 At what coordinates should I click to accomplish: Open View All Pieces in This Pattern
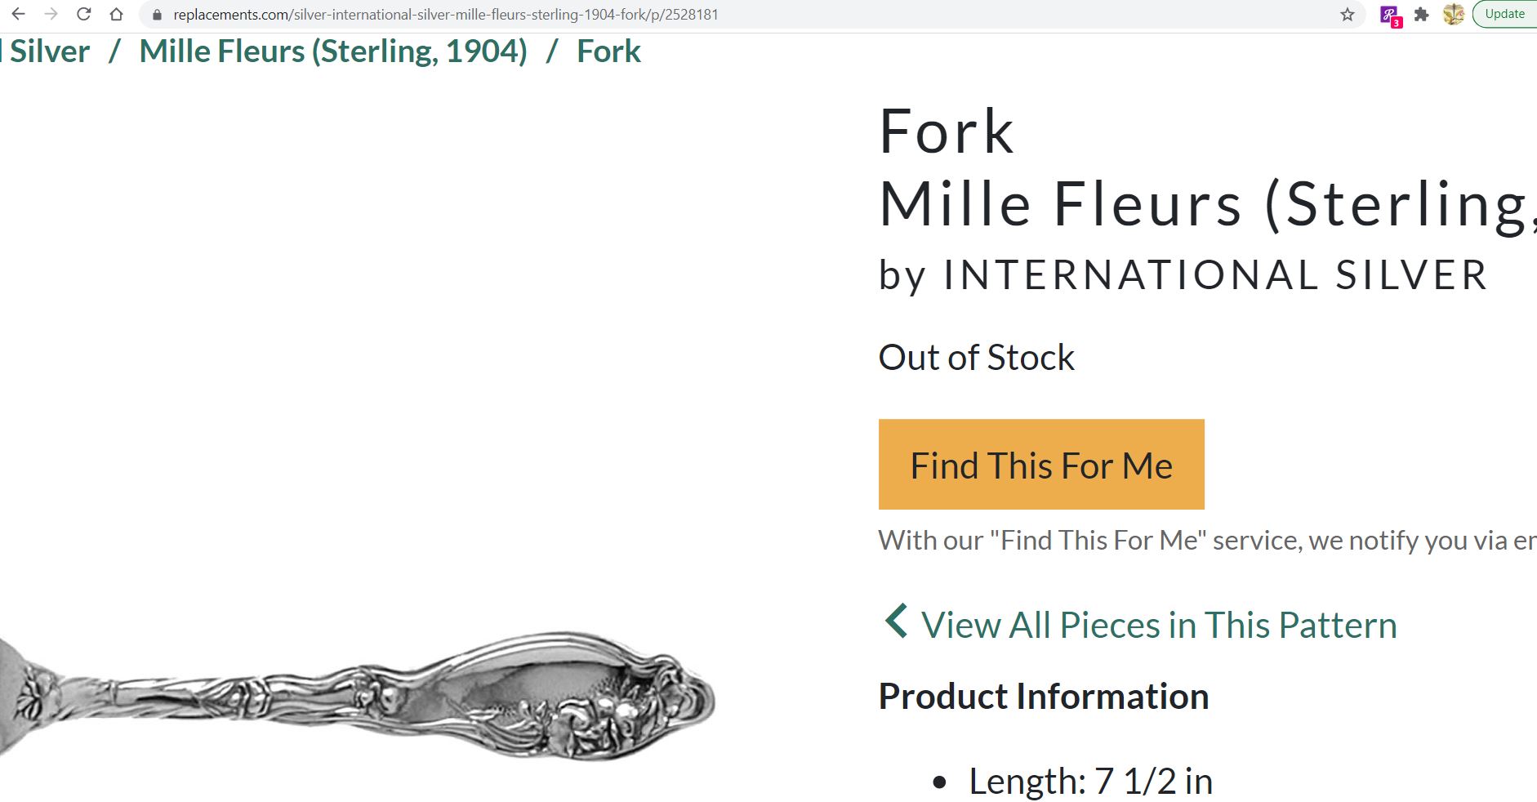[x=1158, y=626]
